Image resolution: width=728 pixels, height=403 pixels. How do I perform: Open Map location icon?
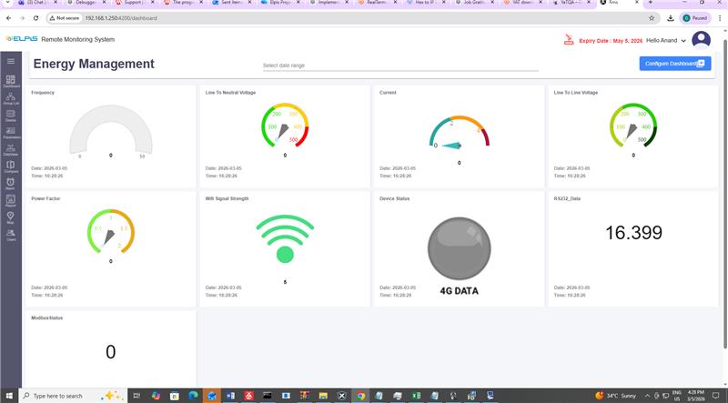coord(10,217)
